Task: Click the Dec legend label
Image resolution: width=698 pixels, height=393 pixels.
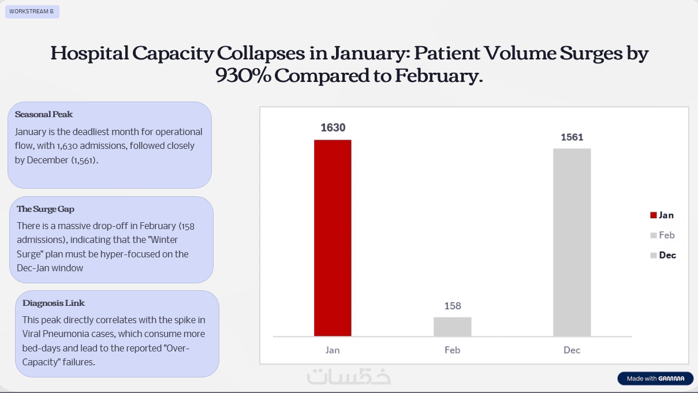Action: (667, 255)
